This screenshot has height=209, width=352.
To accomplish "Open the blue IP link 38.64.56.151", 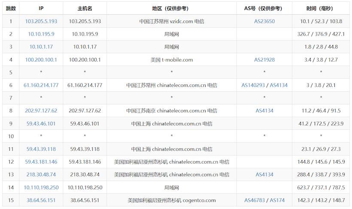I will coord(41,200).
